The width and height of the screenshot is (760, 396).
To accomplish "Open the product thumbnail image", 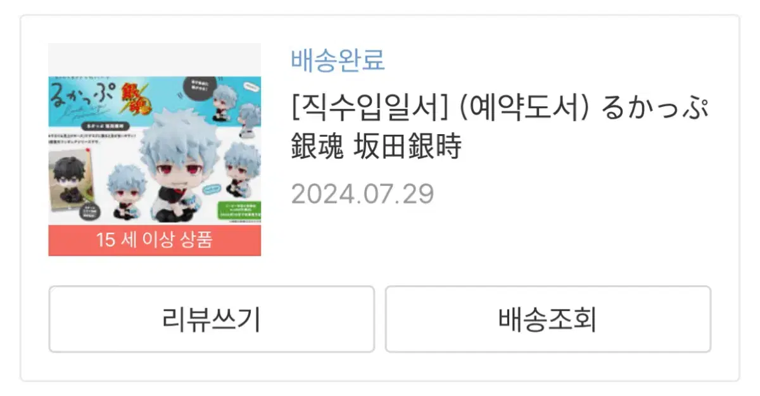I will 155,150.
